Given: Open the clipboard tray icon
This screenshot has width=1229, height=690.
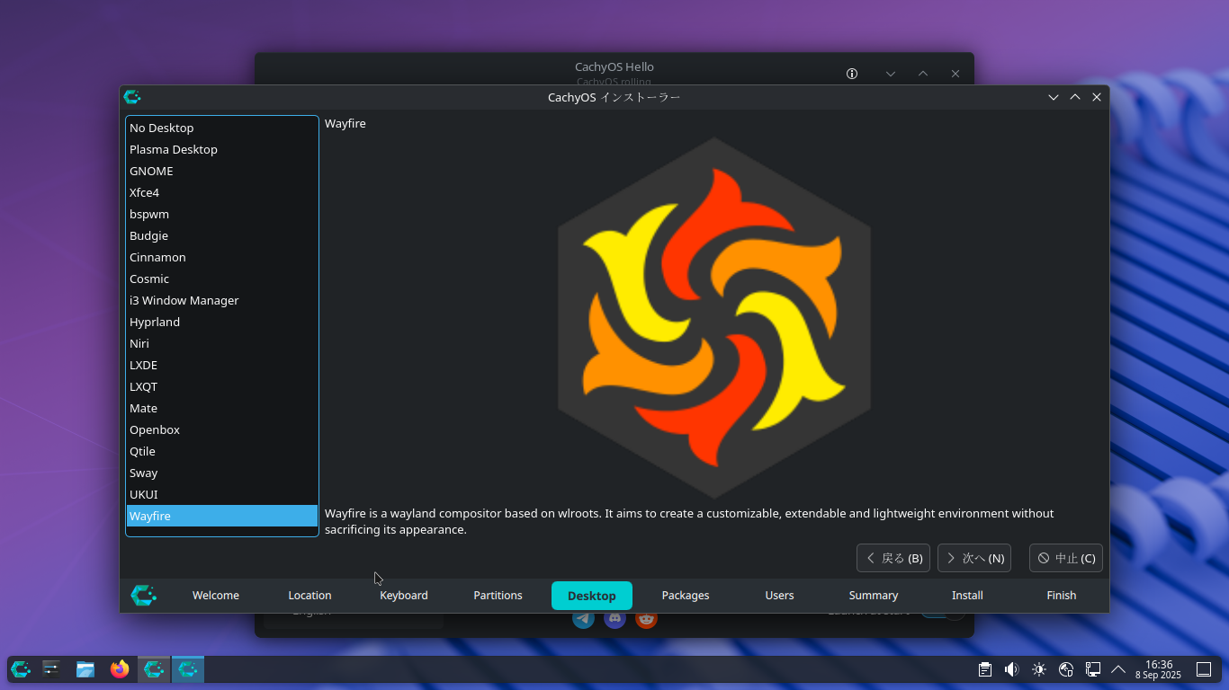Looking at the screenshot, I should (985, 669).
